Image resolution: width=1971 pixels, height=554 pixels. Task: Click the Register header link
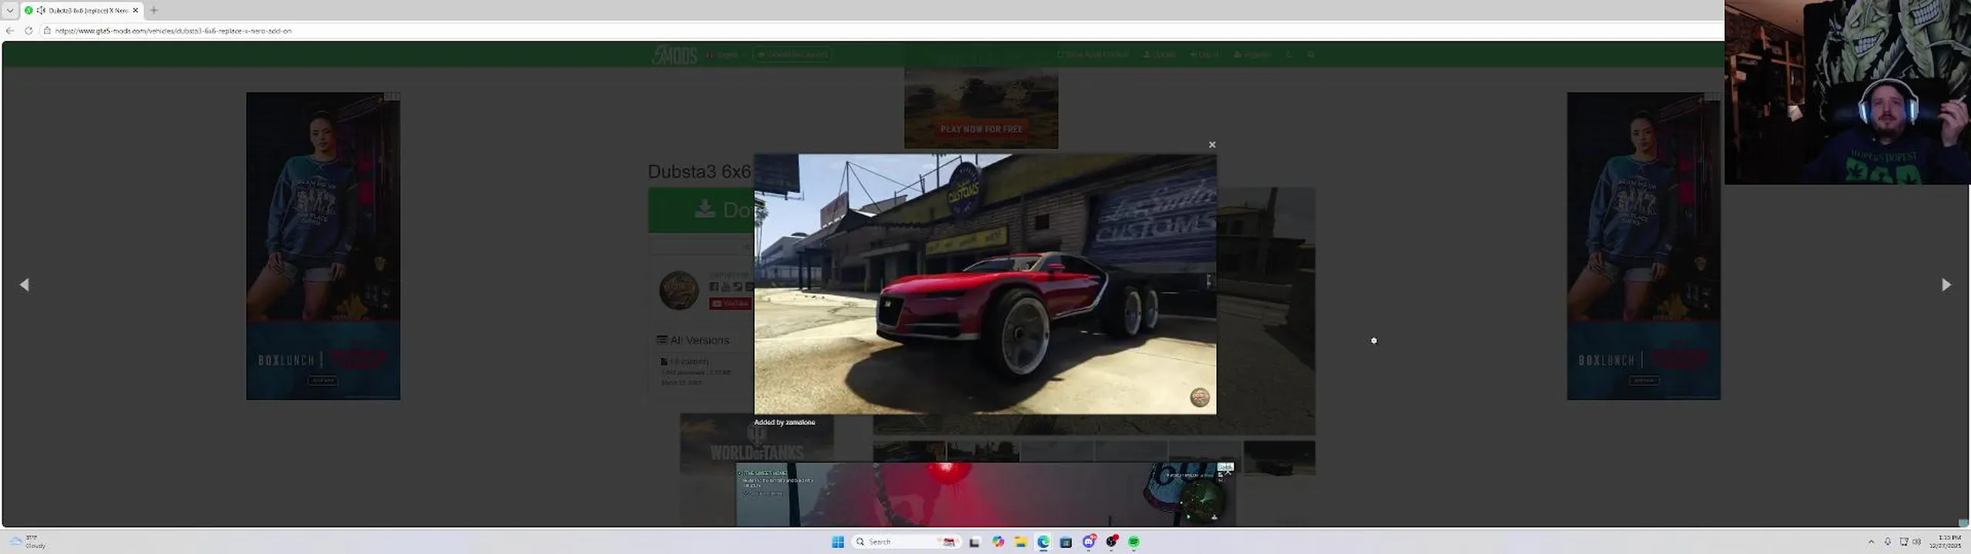[1252, 55]
